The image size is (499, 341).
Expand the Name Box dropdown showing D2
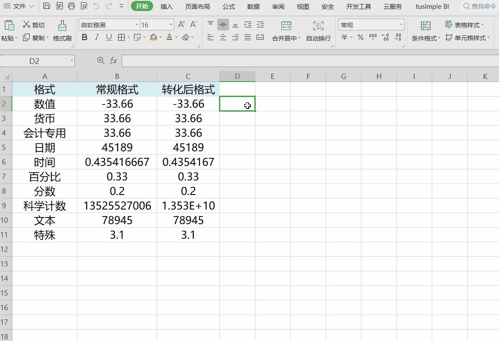click(72, 61)
